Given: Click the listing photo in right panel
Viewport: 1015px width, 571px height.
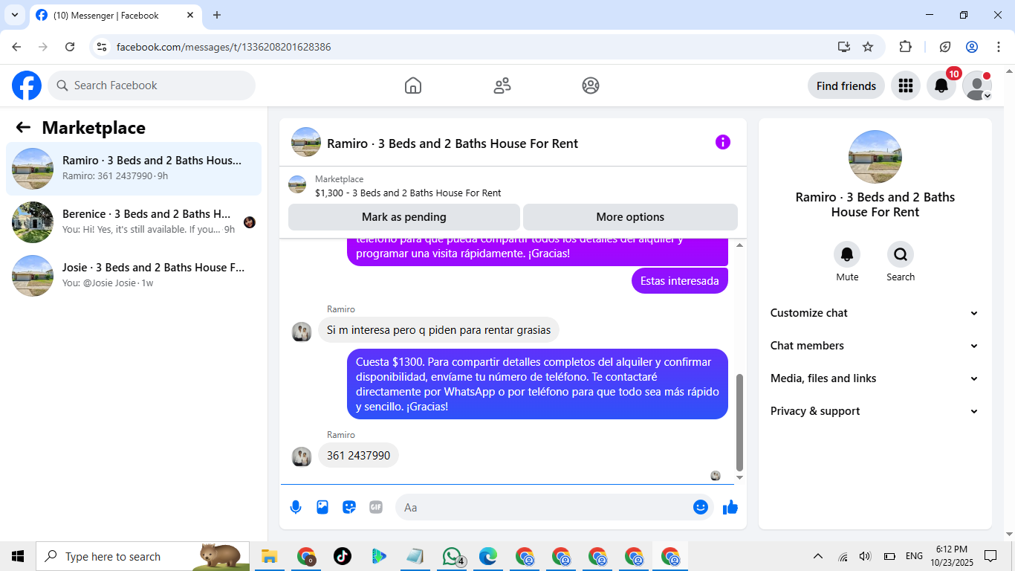Looking at the screenshot, I should (x=875, y=157).
